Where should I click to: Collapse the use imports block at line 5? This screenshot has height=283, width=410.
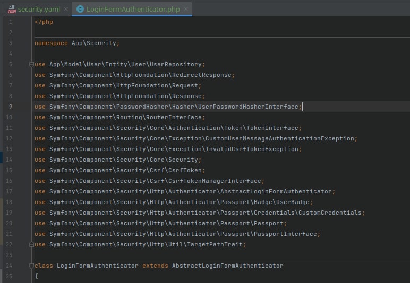point(31,65)
